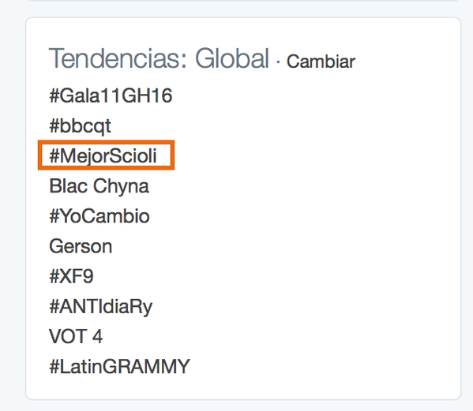Click the trend directly above #LatinGRAMMY

pyautogui.click(x=76, y=336)
